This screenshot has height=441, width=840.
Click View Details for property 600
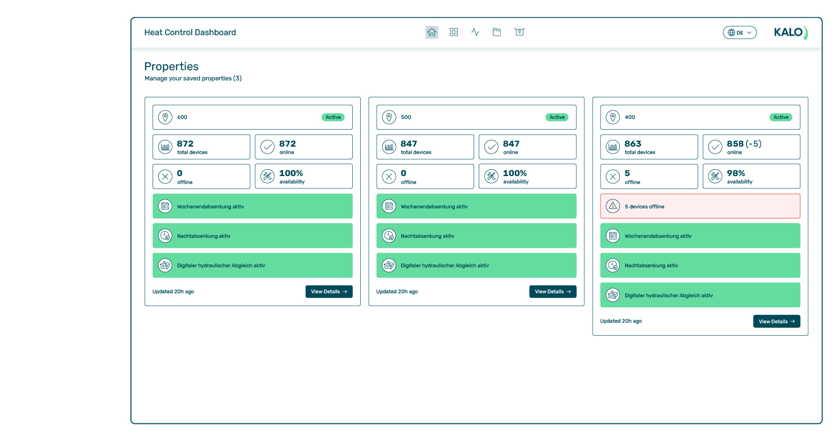coord(329,292)
